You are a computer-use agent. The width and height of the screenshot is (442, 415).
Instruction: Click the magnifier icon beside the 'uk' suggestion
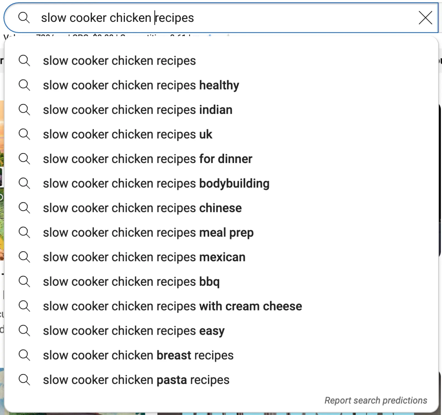click(x=24, y=134)
